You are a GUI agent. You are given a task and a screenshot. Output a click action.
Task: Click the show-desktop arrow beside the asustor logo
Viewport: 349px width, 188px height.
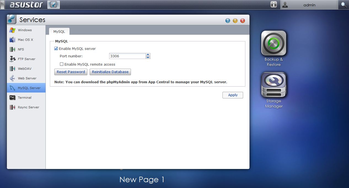[x=2, y=5]
